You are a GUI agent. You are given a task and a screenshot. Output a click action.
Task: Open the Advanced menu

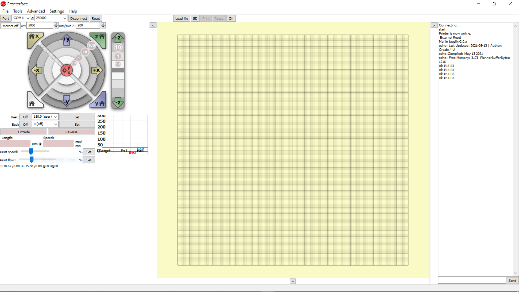pyautogui.click(x=36, y=11)
